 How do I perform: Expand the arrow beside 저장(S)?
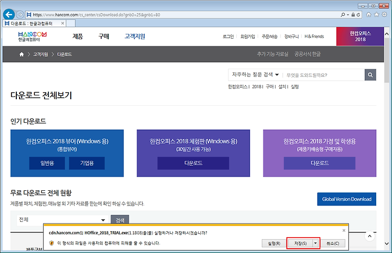coord(315,243)
